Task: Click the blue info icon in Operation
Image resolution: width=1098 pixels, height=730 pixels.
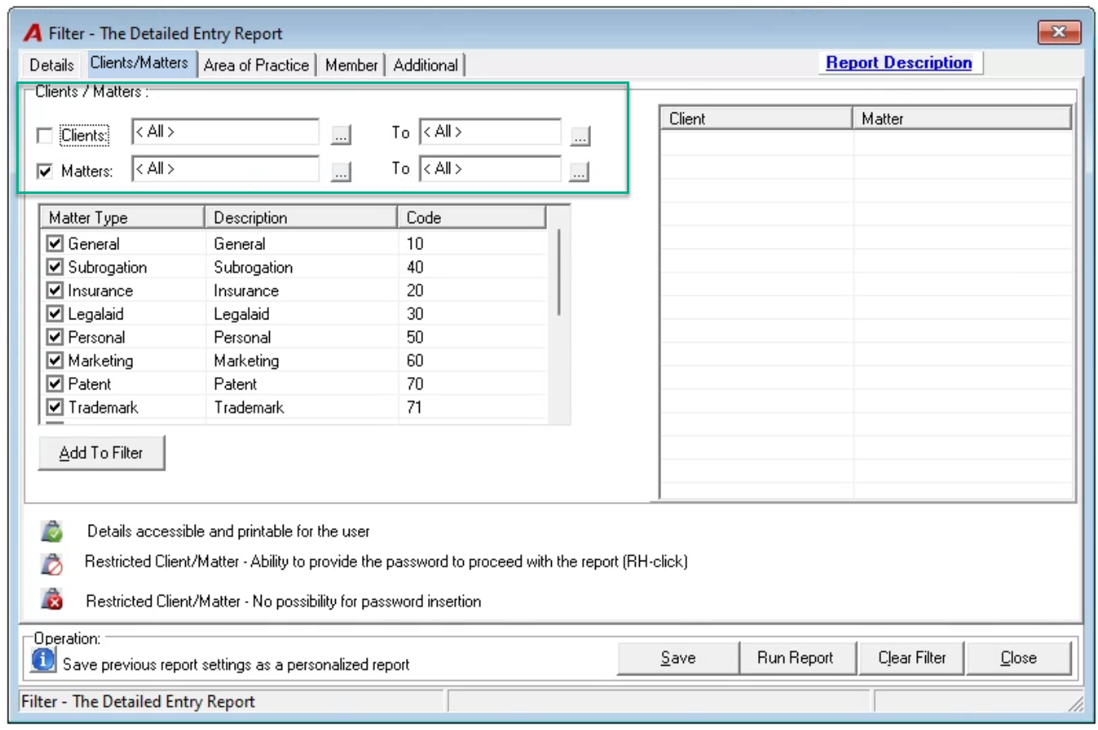Action: [x=43, y=658]
